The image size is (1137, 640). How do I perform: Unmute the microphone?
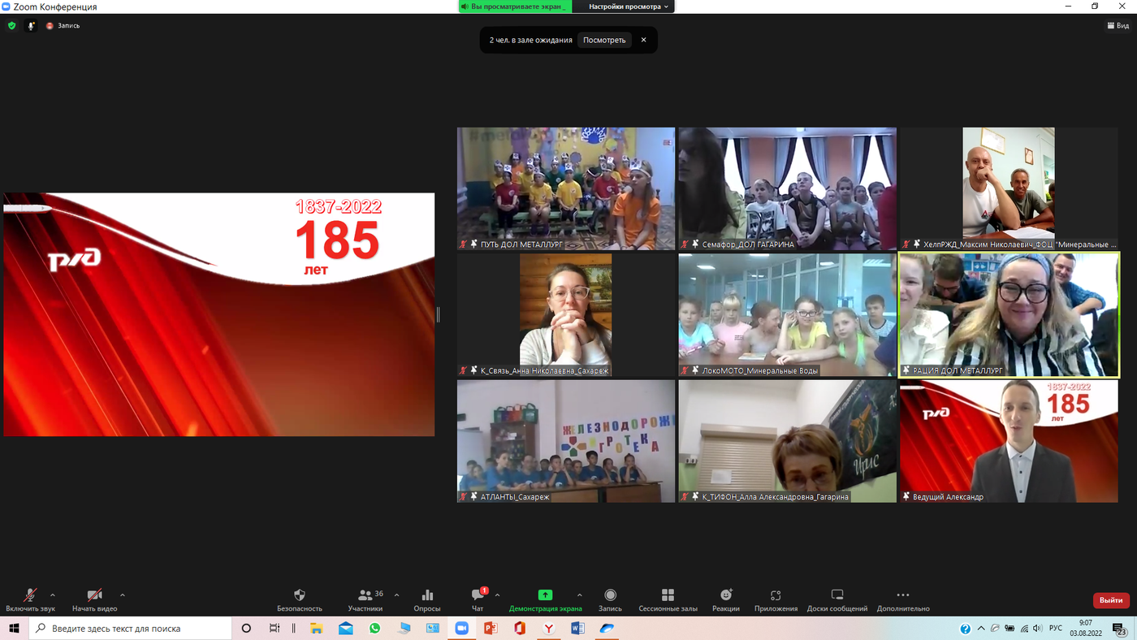(30, 595)
